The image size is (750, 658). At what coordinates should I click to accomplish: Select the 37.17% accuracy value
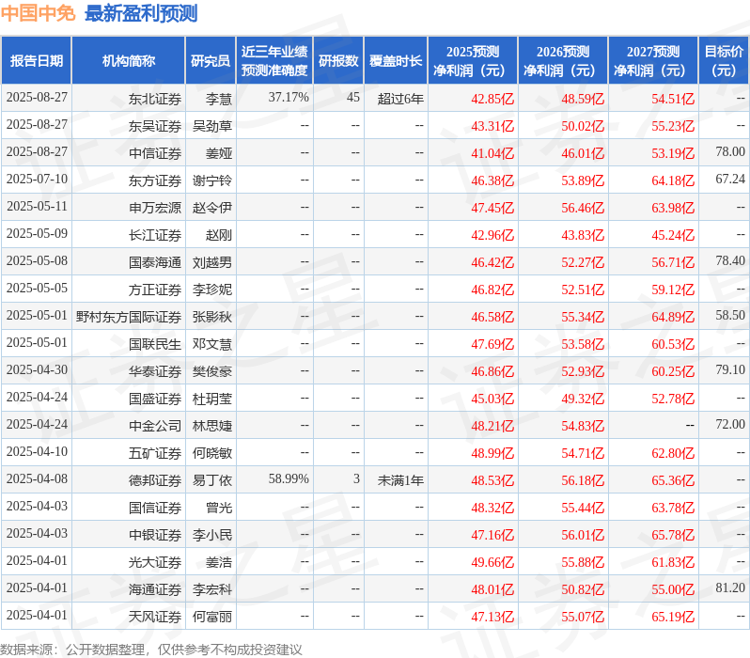tap(289, 97)
